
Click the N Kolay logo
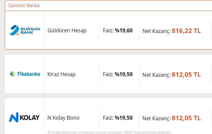pos(24,117)
